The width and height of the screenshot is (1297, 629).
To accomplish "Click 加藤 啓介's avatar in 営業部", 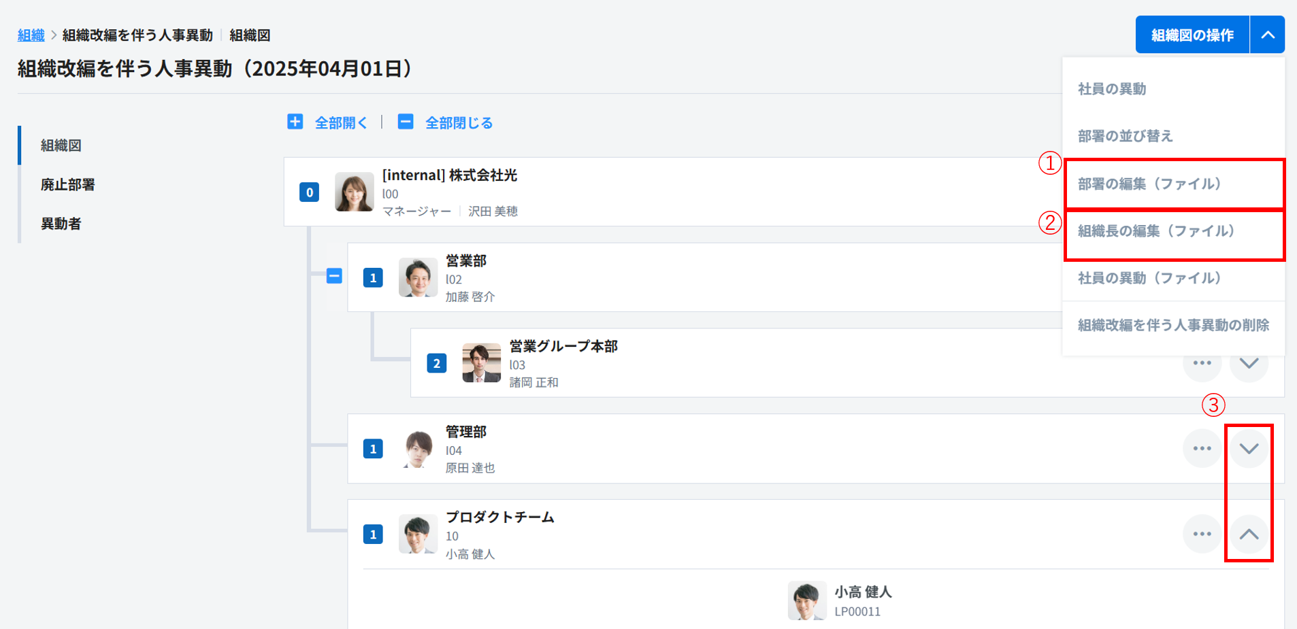I will point(418,277).
